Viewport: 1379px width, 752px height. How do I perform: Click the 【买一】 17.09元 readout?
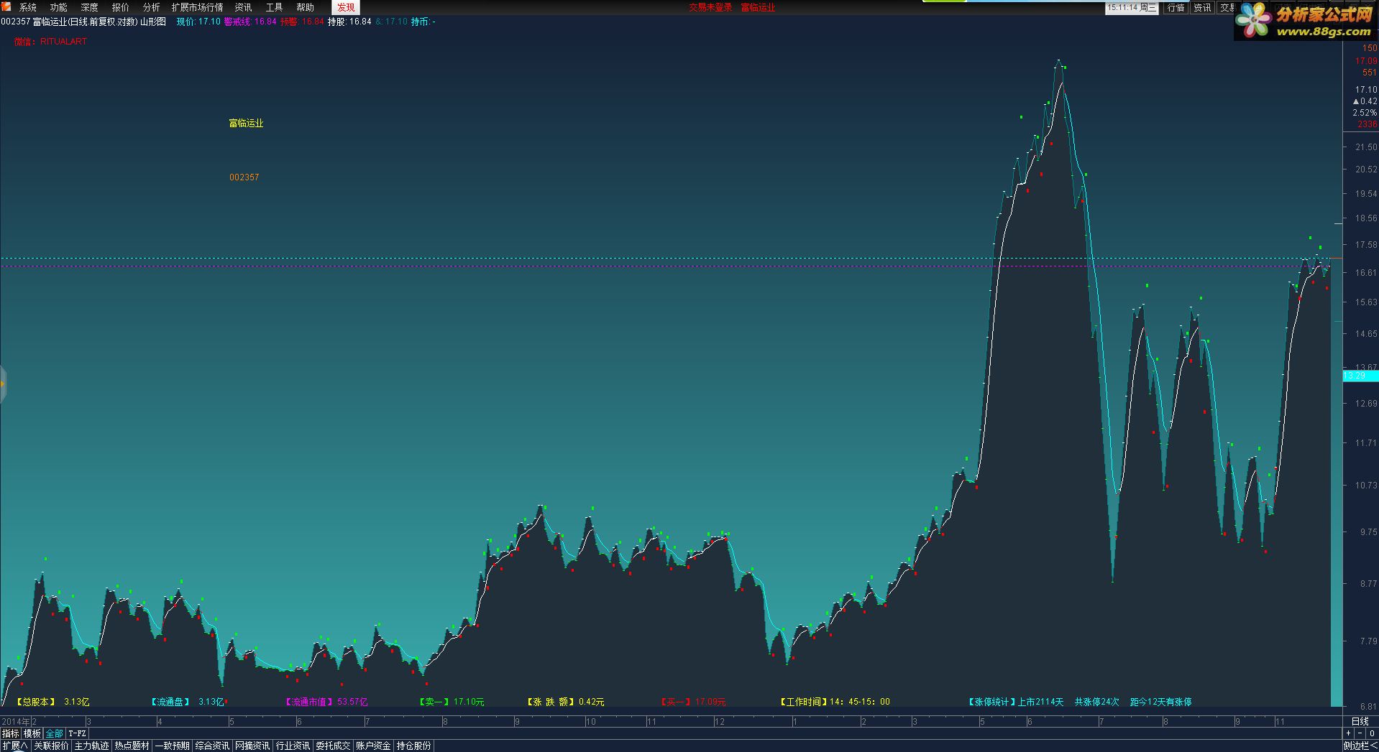(693, 702)
